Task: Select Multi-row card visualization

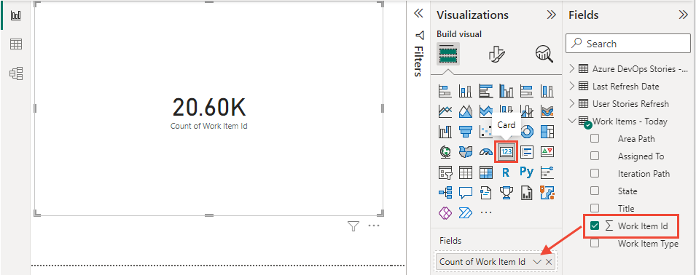Action: [526, 152]
